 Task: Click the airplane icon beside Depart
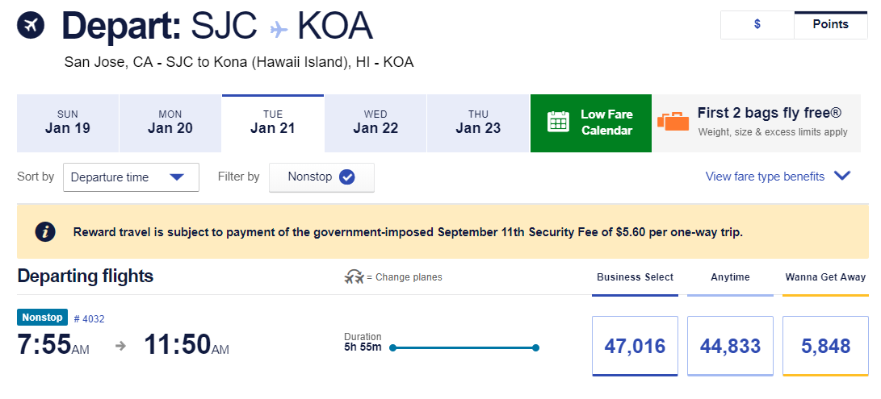coord(31,27)
